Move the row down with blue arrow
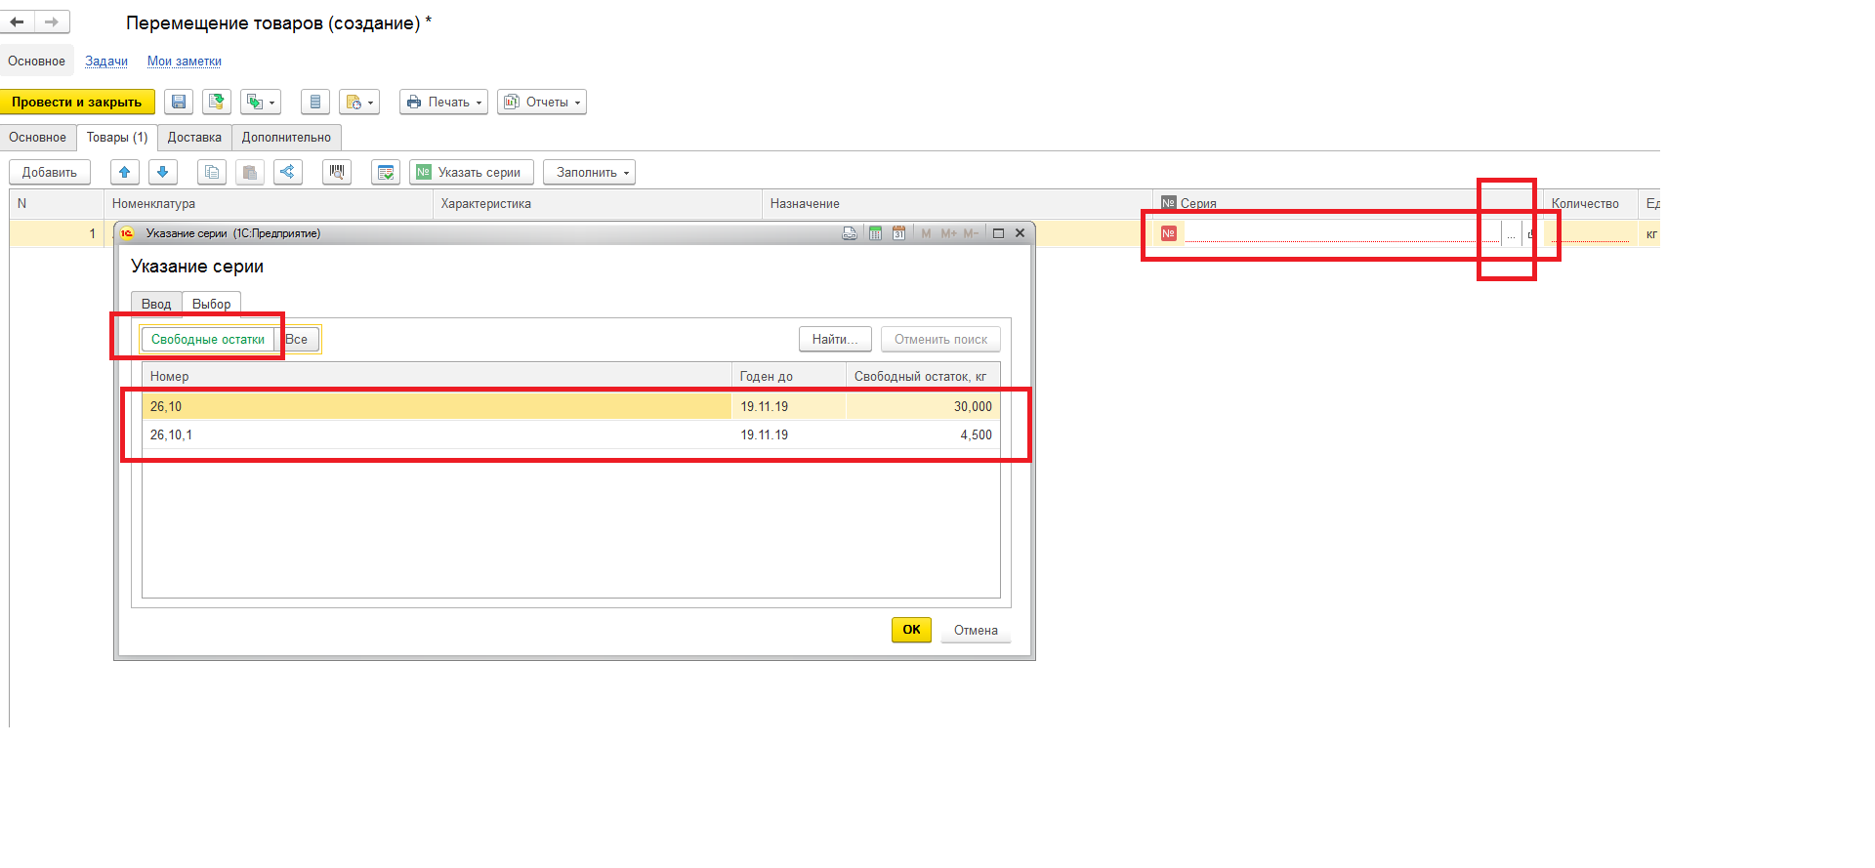 (163, 172)
